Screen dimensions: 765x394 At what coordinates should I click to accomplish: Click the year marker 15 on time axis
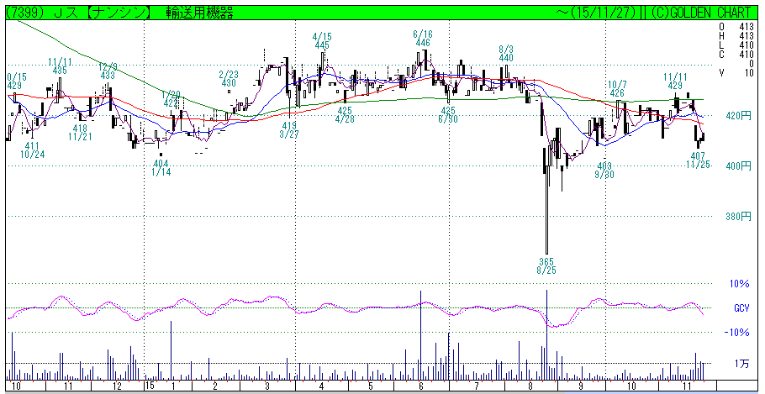tap(150, 386)
